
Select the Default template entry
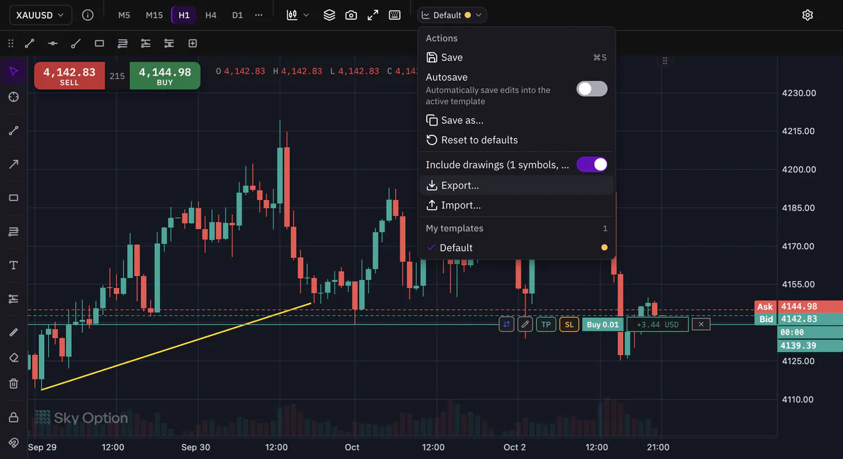tap(516, 248)
